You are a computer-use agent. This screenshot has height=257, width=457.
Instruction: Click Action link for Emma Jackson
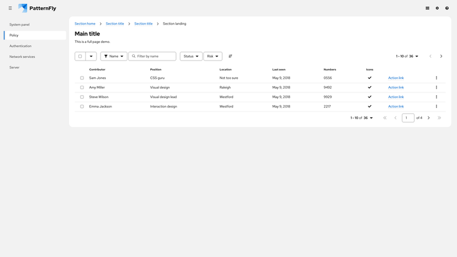[396, 106]
